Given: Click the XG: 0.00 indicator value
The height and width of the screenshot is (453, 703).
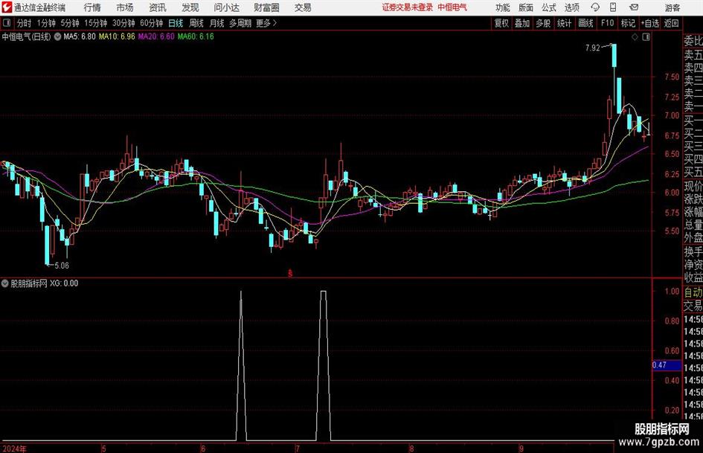Looking at the screenshot, I should 64,283.
